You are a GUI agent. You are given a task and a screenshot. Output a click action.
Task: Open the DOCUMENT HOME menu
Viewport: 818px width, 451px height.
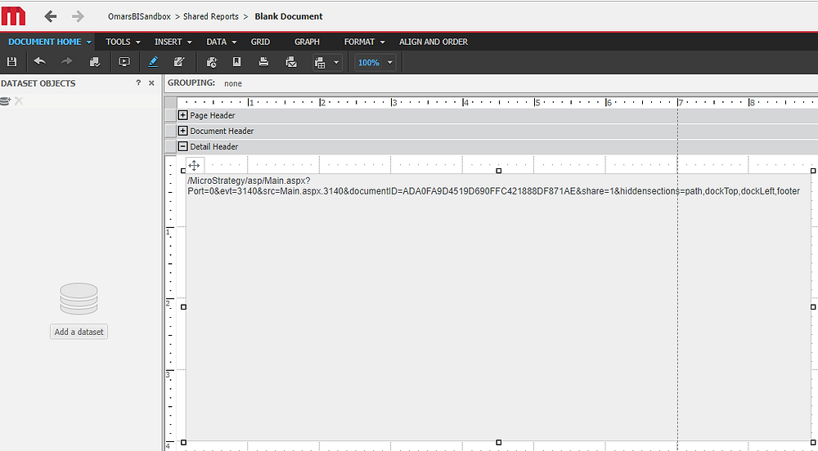point(50,42)
